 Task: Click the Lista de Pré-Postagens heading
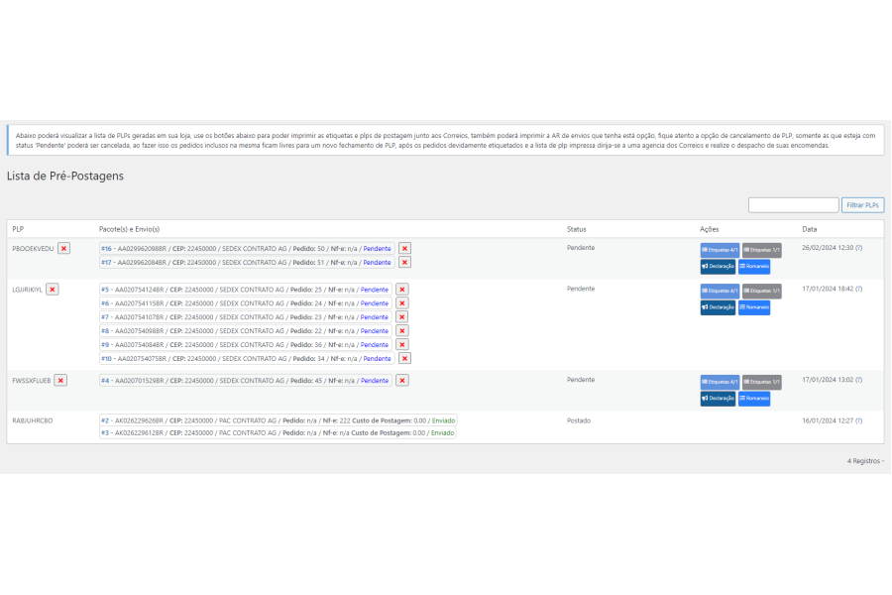tap(65, 176)
